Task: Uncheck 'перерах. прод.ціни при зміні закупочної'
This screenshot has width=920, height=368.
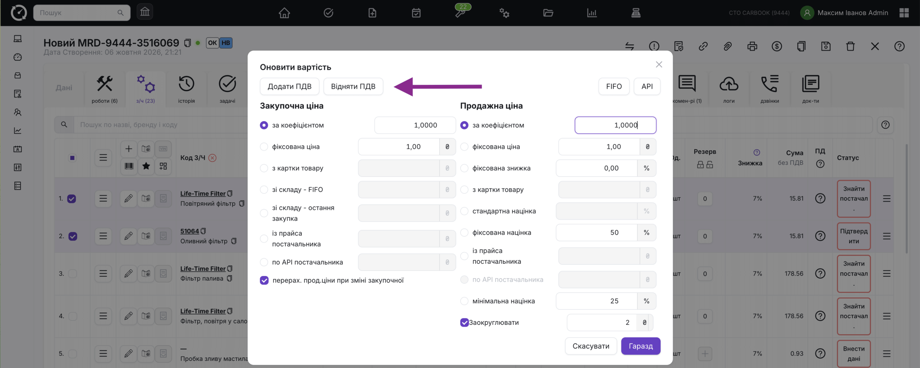Action: click(x=264, y=280)
